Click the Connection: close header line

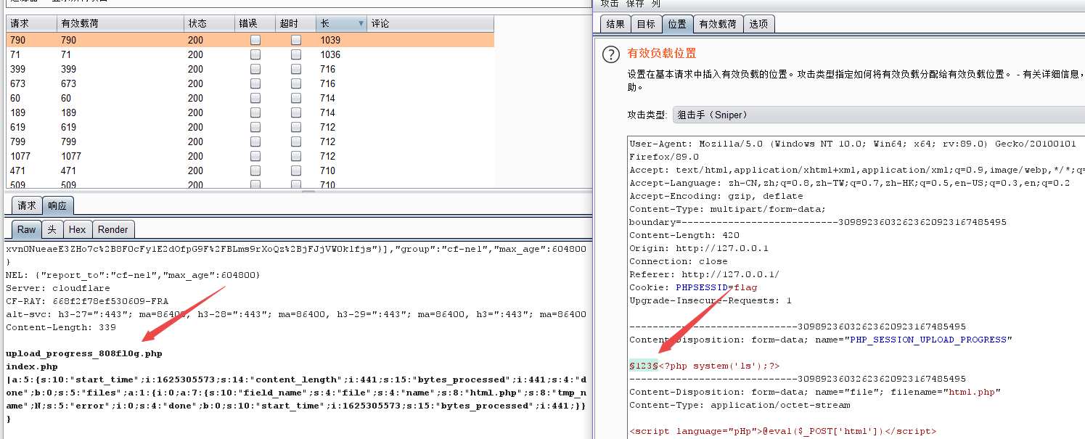[x=679, y=261]
